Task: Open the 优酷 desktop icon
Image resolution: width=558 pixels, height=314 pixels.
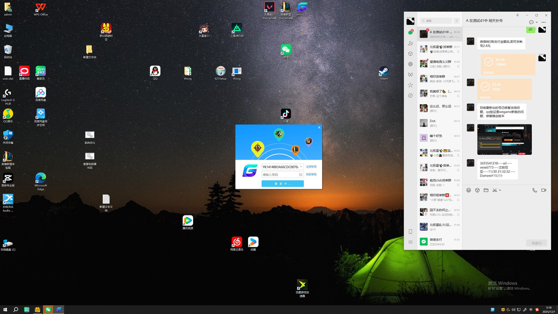Action: click(x=253, y=244)
